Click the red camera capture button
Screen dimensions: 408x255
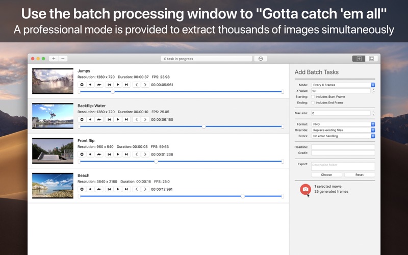305,189
